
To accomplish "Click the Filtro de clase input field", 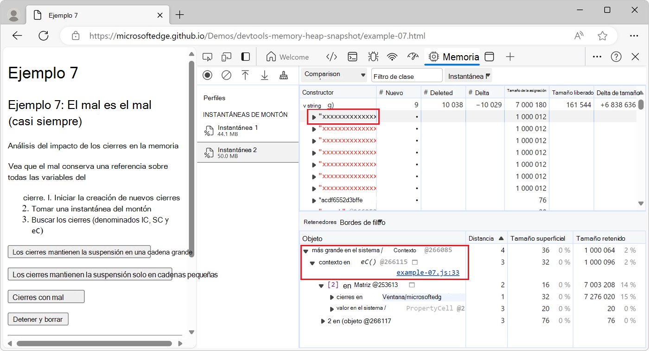I will (x=407, y=76).
